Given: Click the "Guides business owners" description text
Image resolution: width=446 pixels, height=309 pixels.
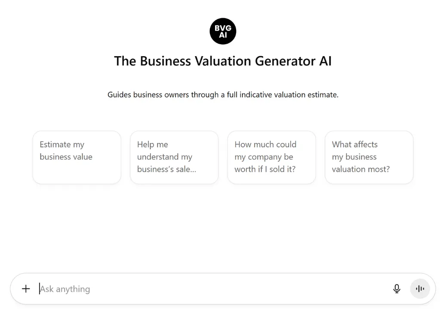Looking at the screenshot, I should point(223,94).
